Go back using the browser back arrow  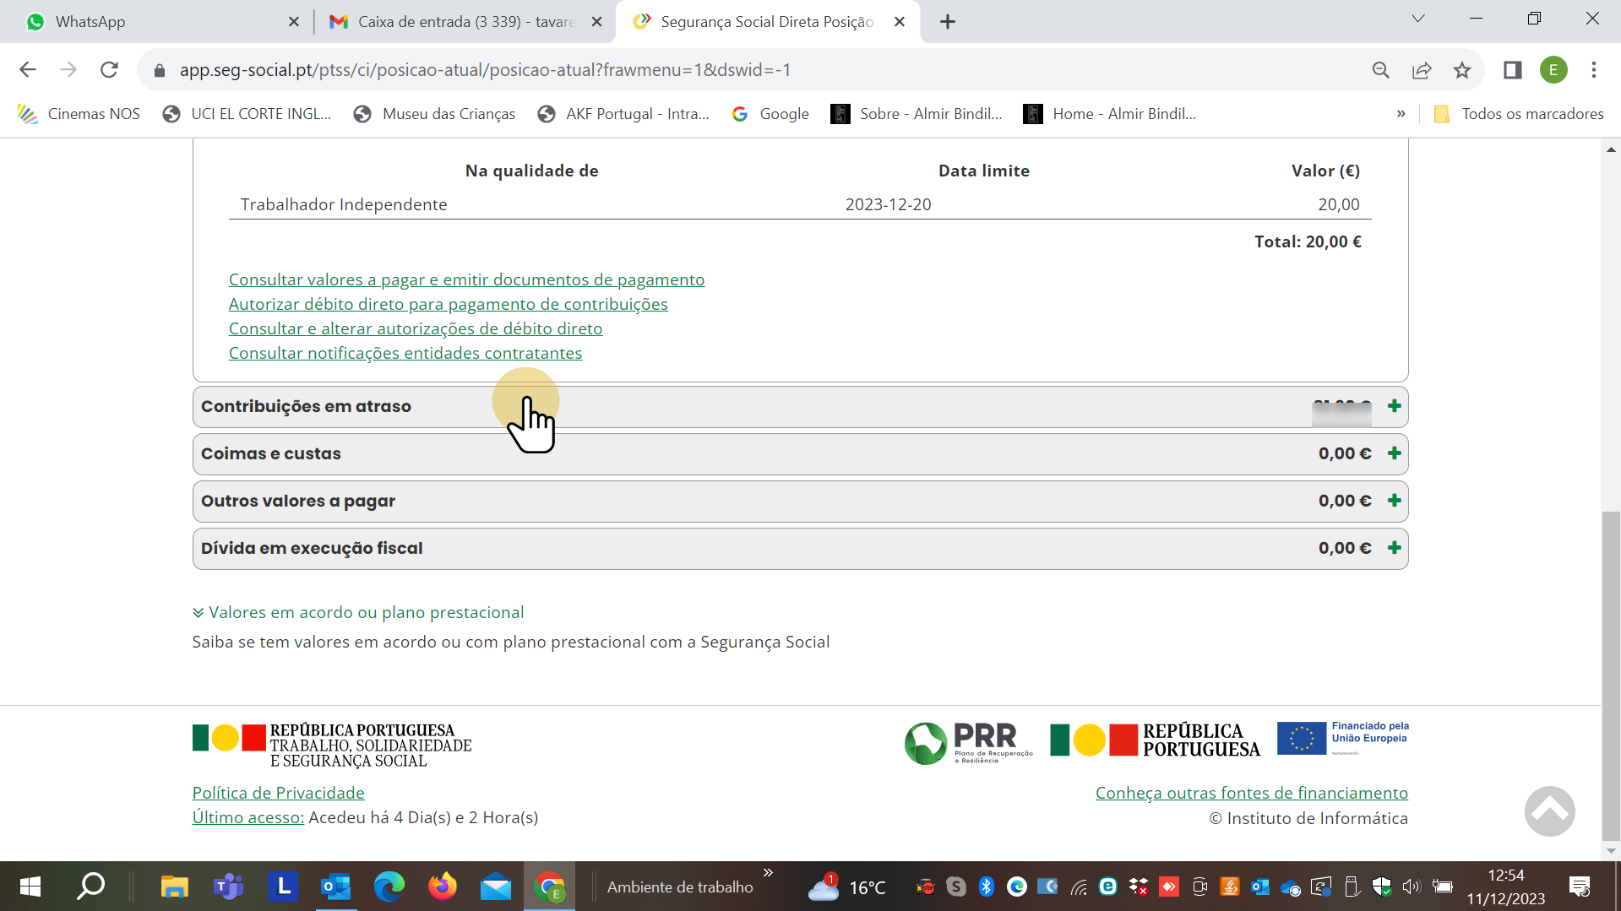pos(28,70)
